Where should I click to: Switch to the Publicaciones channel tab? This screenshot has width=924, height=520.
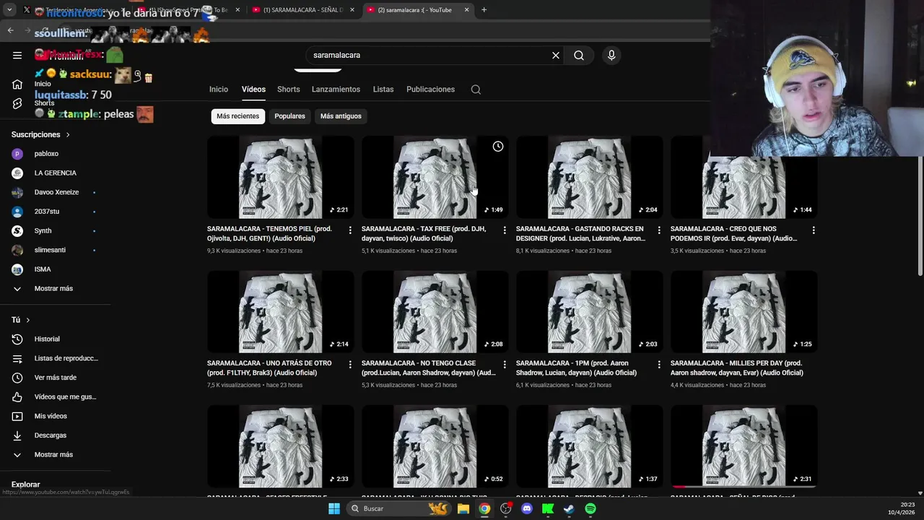click(x=430, y=90)
